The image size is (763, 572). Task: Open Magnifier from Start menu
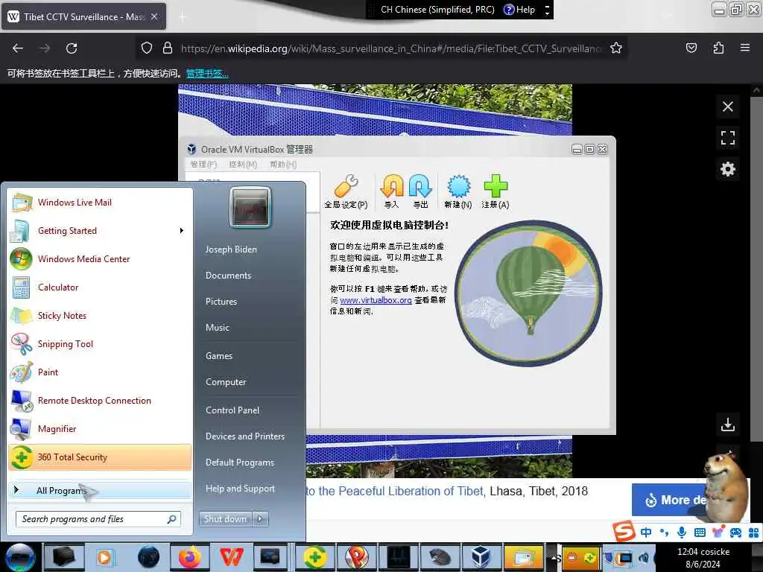point(100,428)
